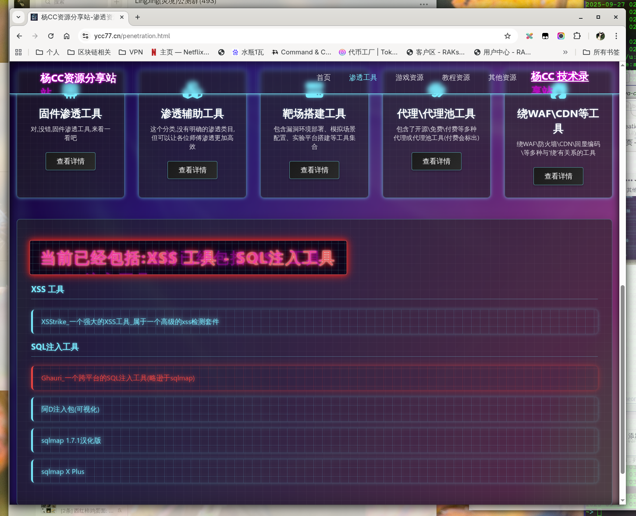Go to 首页 in site navigation
The image size is (636, 516).
pyautogui.click(x=323, y=78)
